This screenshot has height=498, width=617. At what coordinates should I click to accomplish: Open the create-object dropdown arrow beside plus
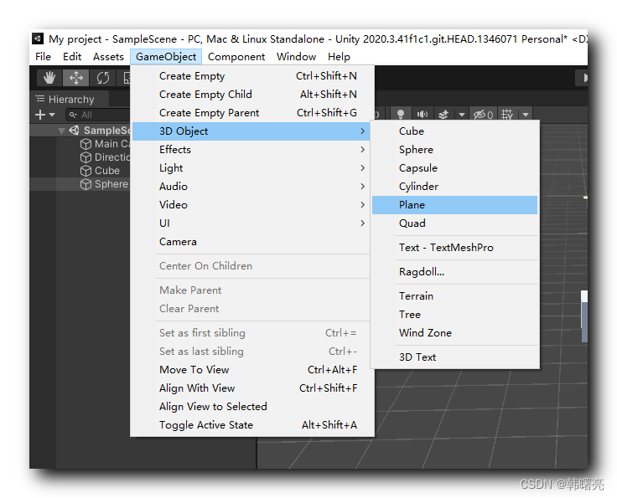(52, 115)
